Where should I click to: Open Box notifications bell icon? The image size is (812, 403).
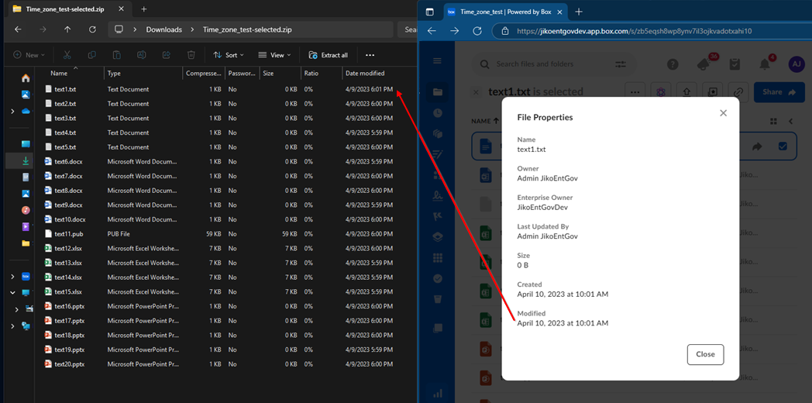(765, 64)
